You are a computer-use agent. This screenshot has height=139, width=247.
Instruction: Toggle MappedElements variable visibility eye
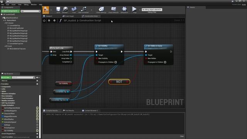pyautogui.click(x=37, y=117)
